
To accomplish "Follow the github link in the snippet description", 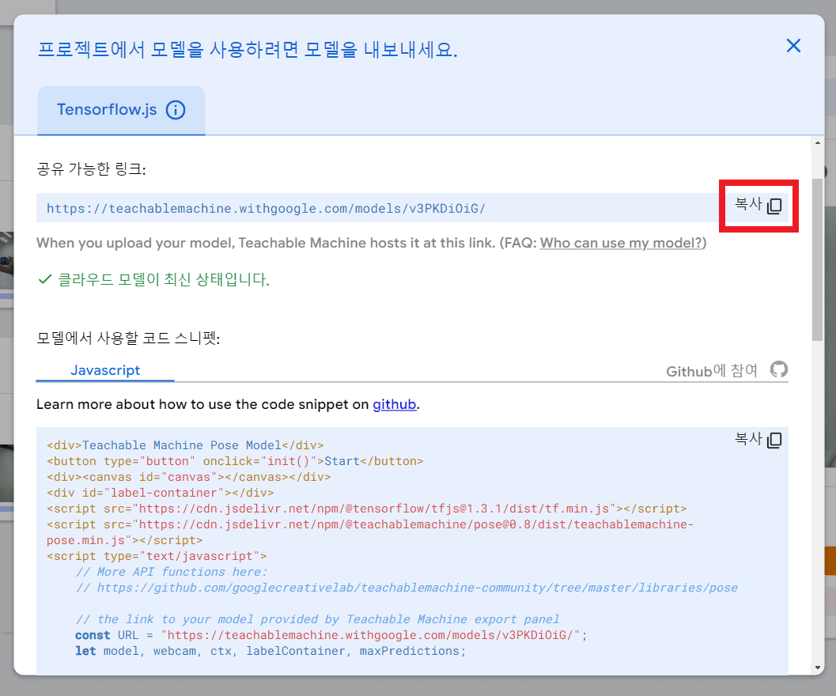I will click(394, 404).
